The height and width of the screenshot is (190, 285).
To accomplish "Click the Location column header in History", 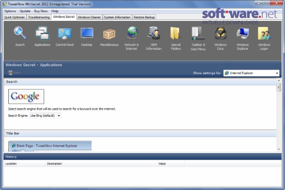I will pos(24,164).
